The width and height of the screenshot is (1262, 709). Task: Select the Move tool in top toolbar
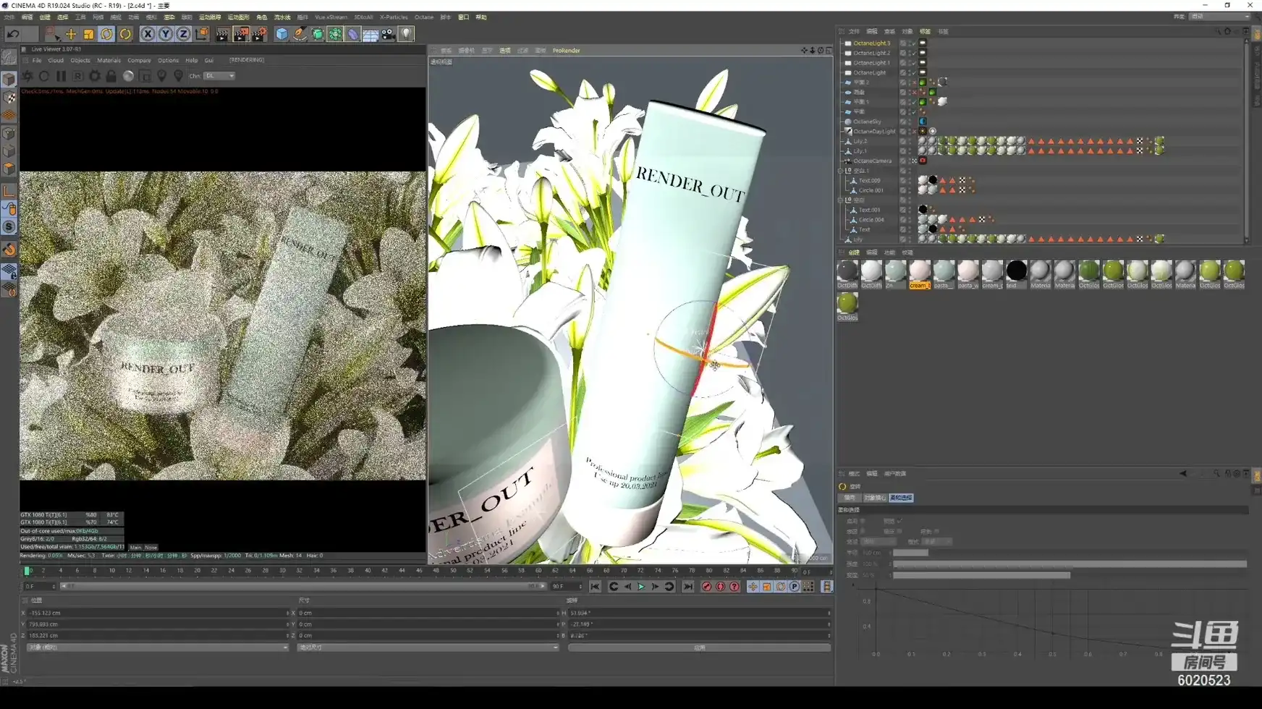pyautogui.click(x=71, y=34)
